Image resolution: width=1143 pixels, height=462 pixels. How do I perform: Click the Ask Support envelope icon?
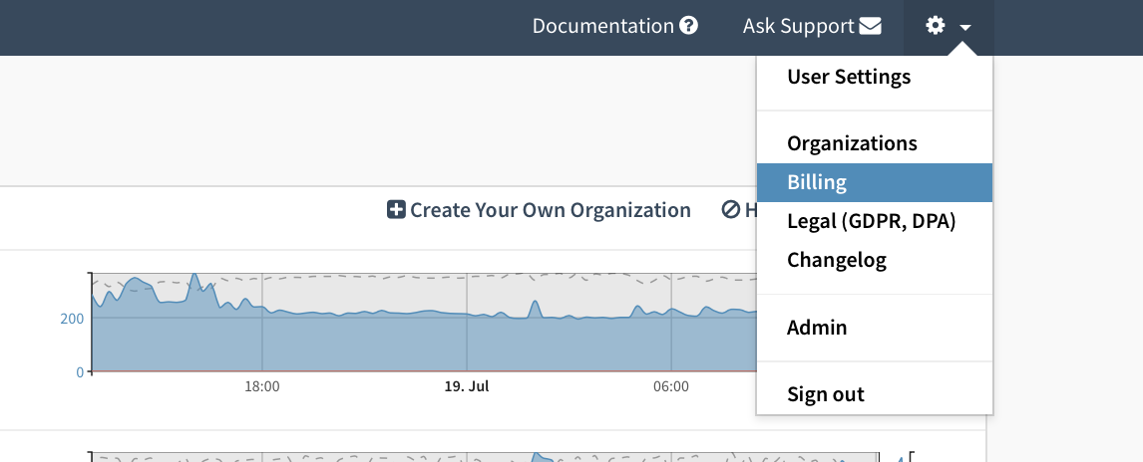click(871, 26)
